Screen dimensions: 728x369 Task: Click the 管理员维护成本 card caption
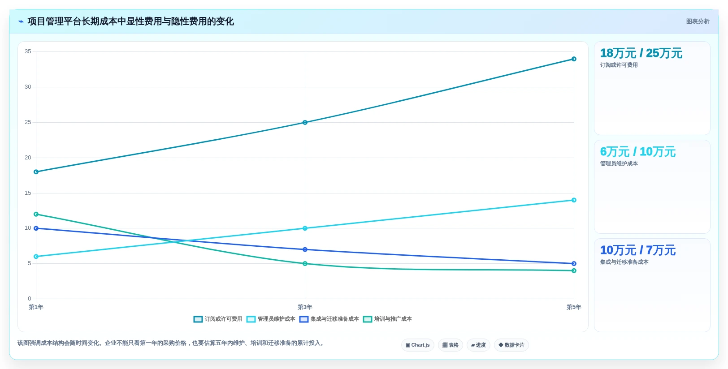point(619,164)
